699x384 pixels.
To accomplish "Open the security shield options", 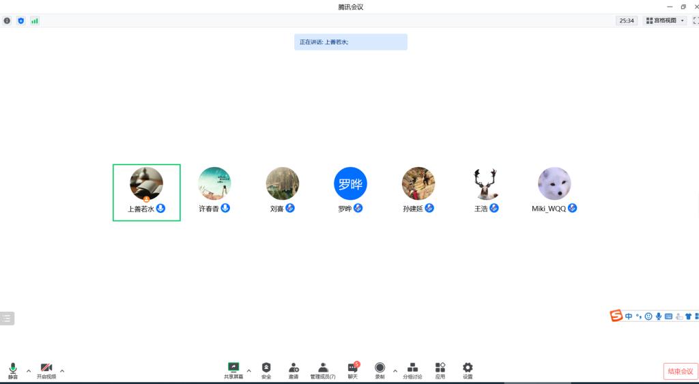I will 266,370.
